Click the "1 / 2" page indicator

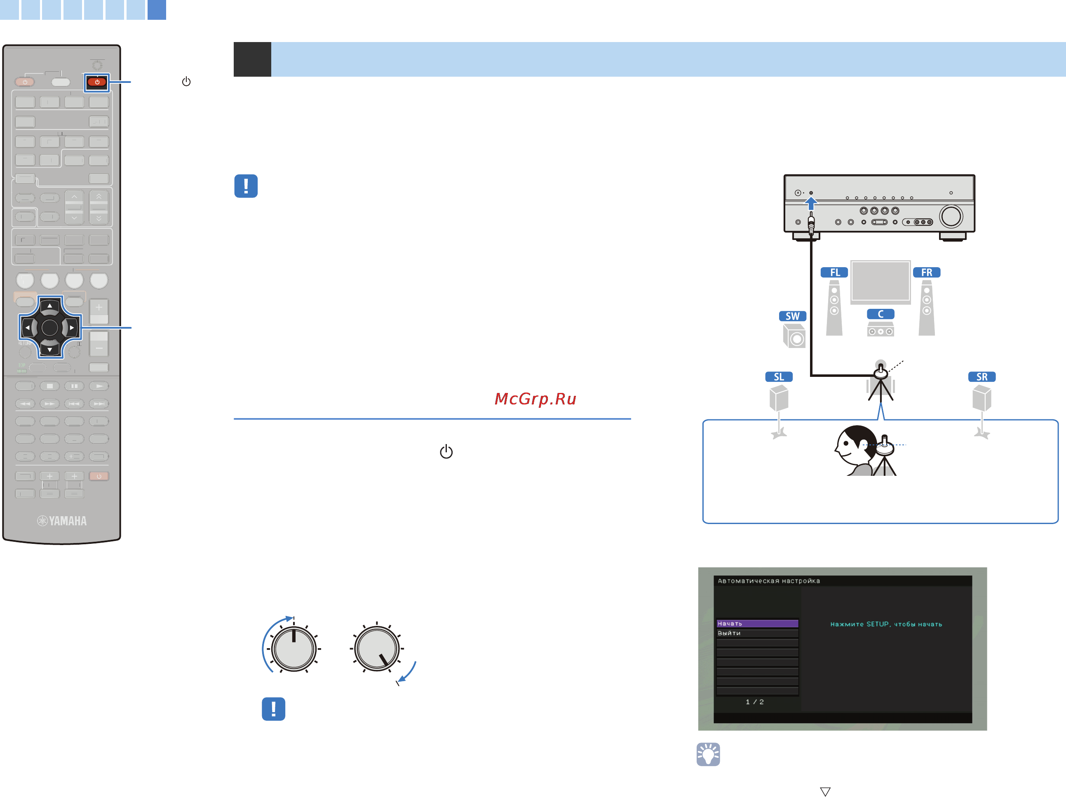[755, 702]
